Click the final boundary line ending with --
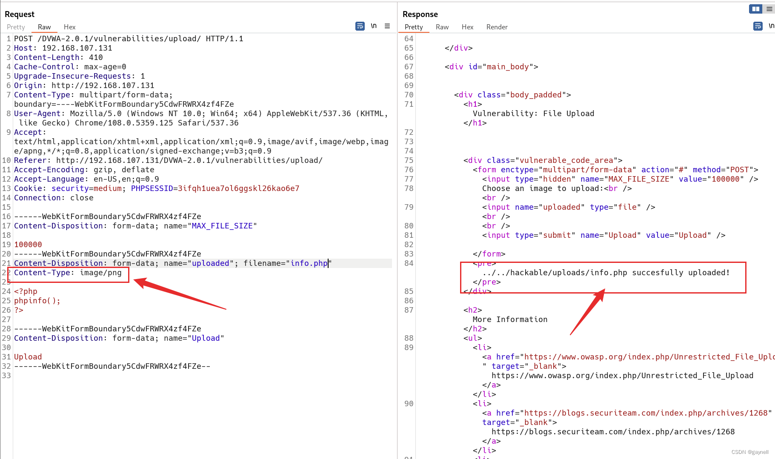This screenshot has height=459, width=775. pyautogui.click(x=112, y=366)
